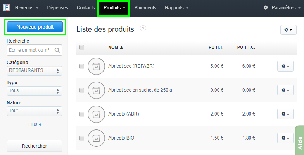Open the Catégorie dropdown showing RESTAURANTS
The image size is (304, 155).
(x=35, y=71)
